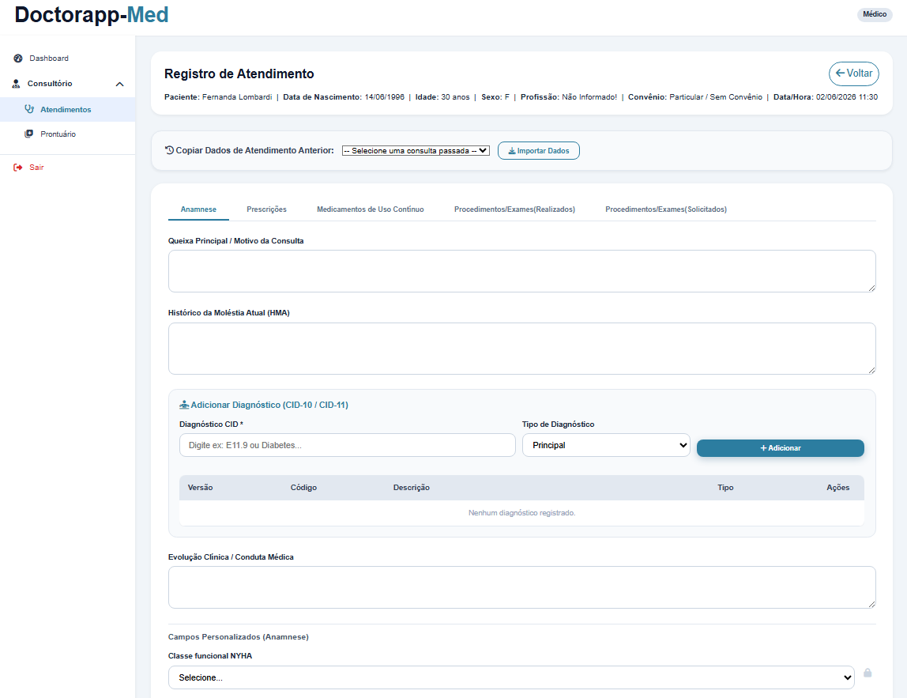The image size is (907, 698).
Task: Click the blue Adicionar diagnosis button
Action: coord(781,448)
